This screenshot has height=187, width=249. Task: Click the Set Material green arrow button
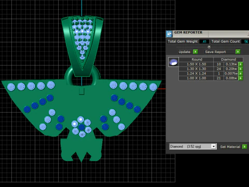[x=244, y=146]
